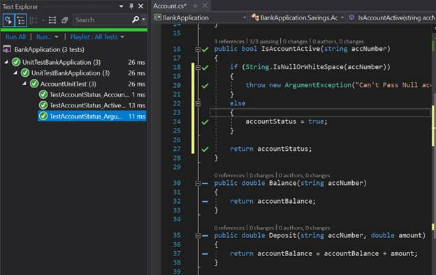This screenshot has height=275, width=436.
Task: Click the uncovered dash marker on line 30
Action: 205,184
